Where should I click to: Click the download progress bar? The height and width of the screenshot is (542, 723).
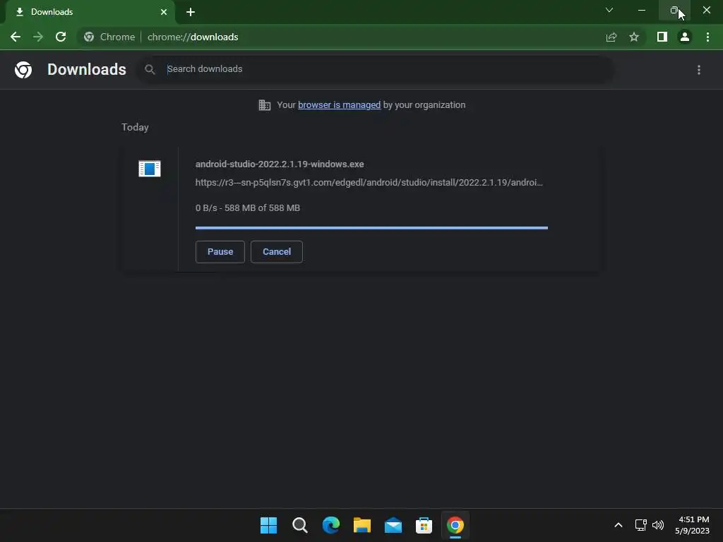[371, 228]
